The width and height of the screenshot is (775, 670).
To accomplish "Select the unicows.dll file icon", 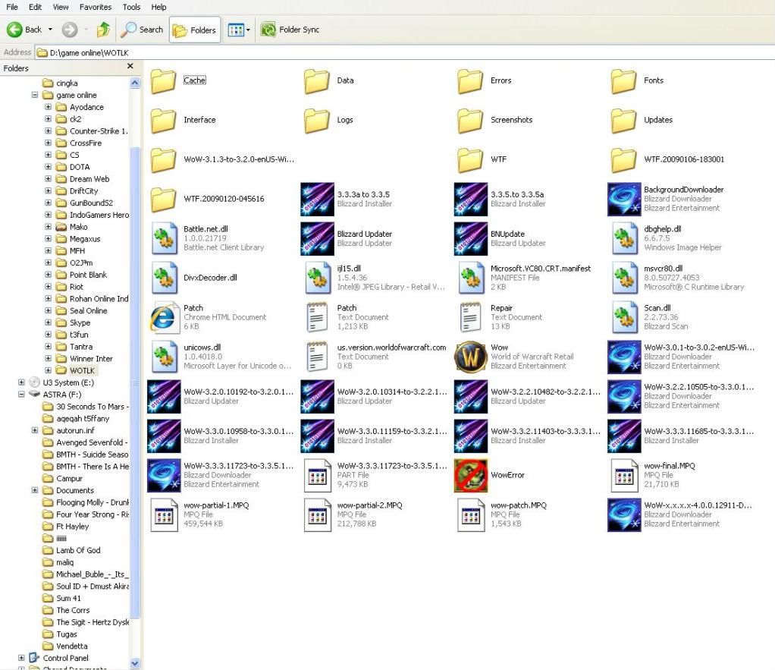I will click(164, 357).
